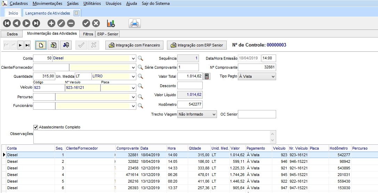Screen dimensions: 378x193
Task: Expand the Funcionário dropdown list
Action: 134,106
